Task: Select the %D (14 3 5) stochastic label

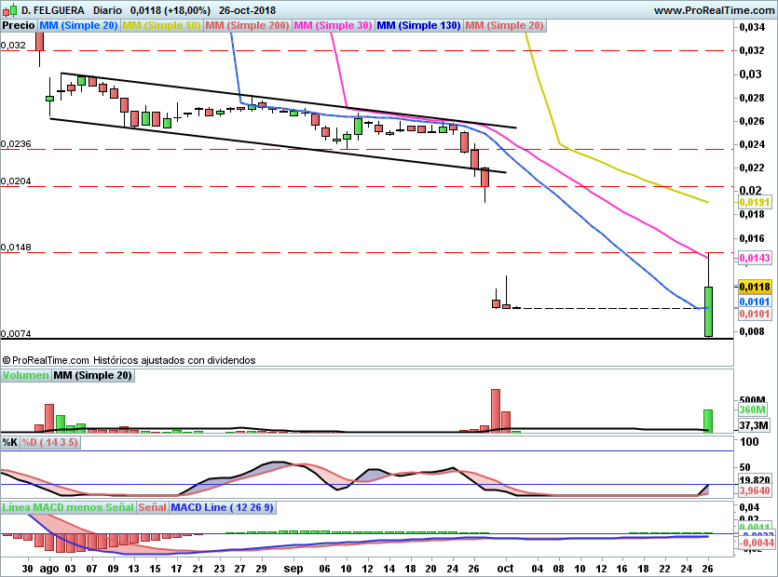Action: pos(49,442)
